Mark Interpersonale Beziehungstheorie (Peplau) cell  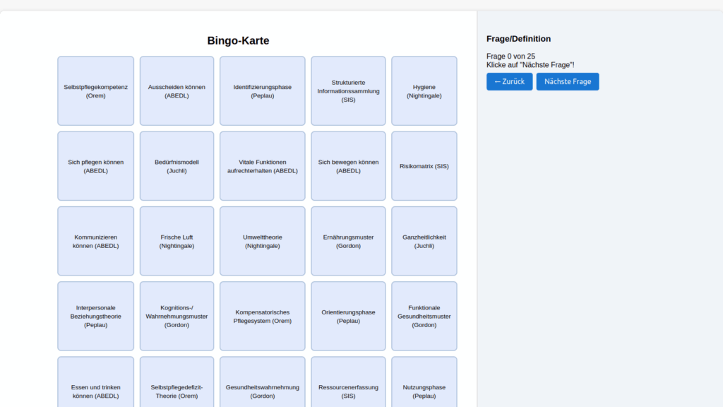[95, 316]
